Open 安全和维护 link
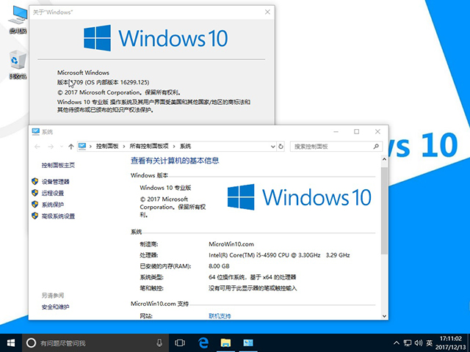 pyautogui.click(x=56, y=307)
